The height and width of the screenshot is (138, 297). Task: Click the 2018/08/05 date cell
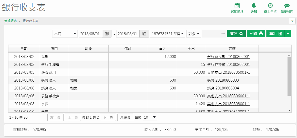pos(24,72)
